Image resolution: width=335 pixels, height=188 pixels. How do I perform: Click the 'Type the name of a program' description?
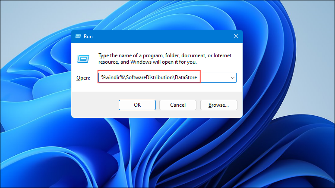(165, 59)
